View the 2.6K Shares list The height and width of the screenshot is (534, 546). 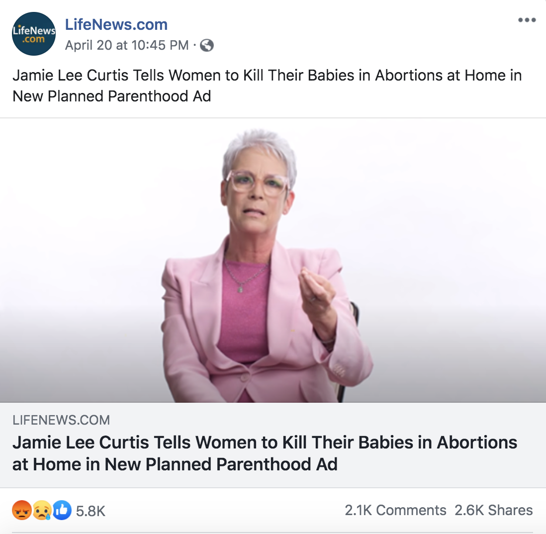(x=493, y=510)
